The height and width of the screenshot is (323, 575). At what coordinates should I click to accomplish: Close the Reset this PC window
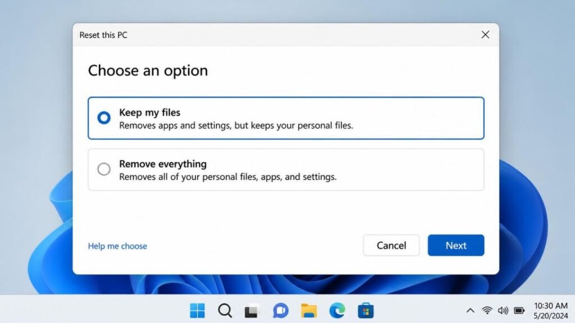click(x=485, y=35)
